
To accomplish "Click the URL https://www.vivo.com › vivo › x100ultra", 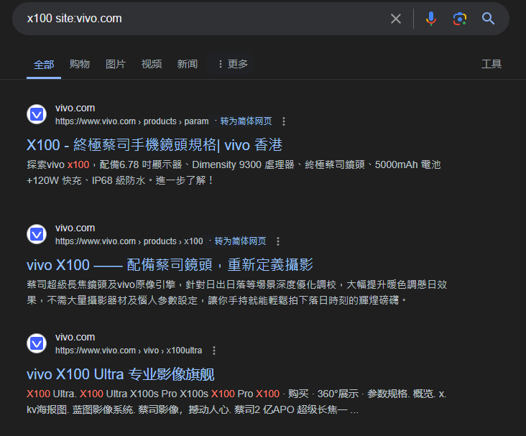I will coord(129,351).
